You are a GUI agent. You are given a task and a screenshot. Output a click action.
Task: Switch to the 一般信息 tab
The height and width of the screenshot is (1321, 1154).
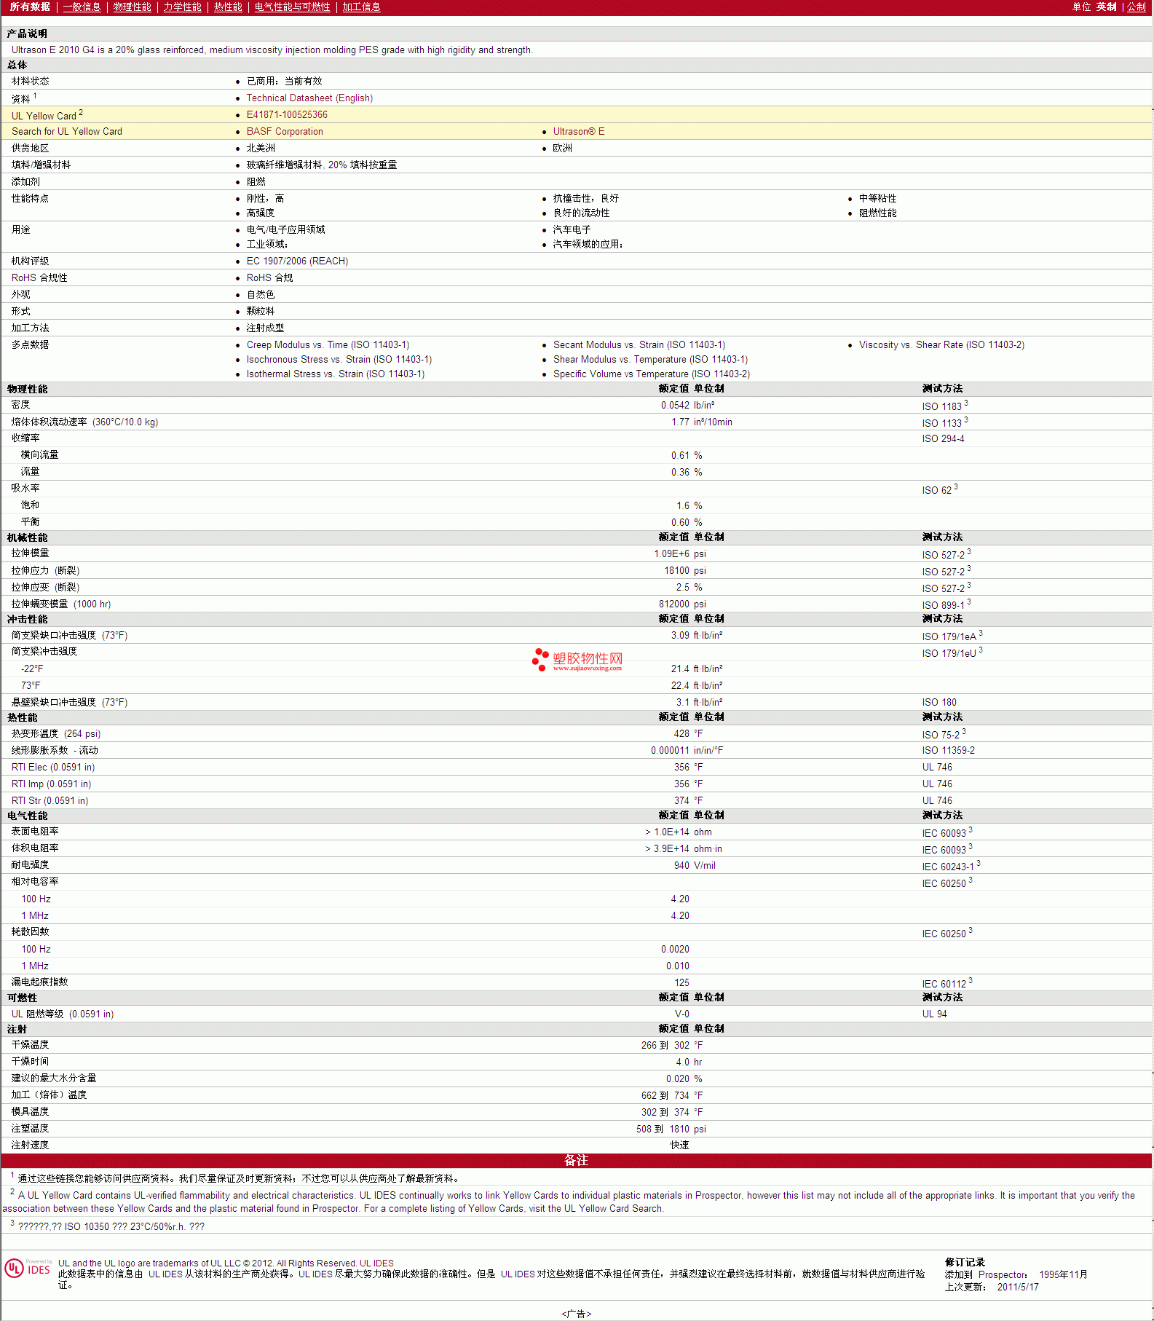click(x=82, y=7)
